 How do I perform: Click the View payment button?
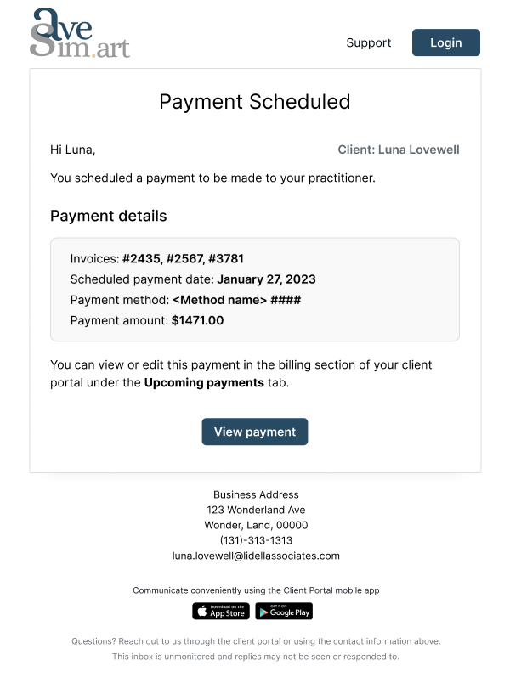click(255, 432)
